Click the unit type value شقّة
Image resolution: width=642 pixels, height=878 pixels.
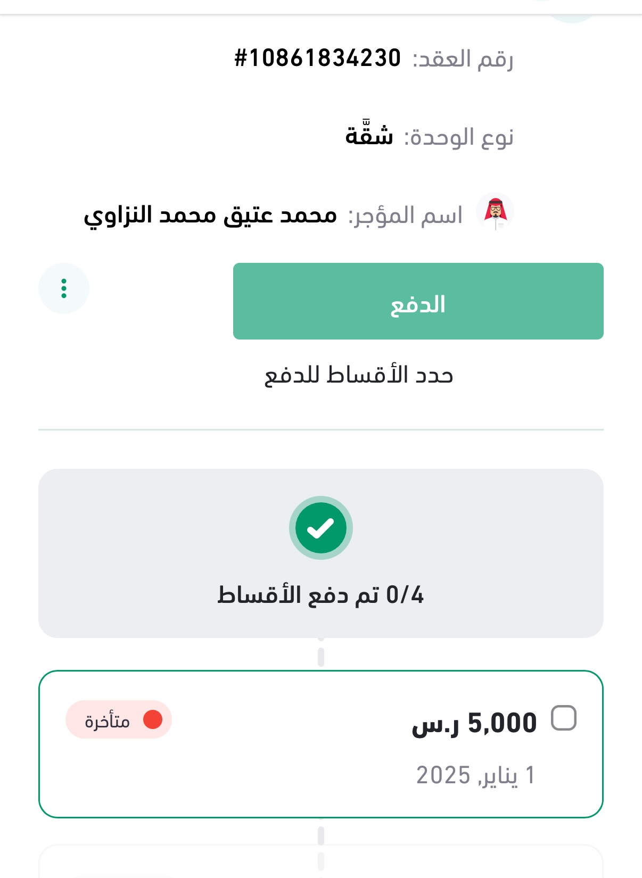369,136
